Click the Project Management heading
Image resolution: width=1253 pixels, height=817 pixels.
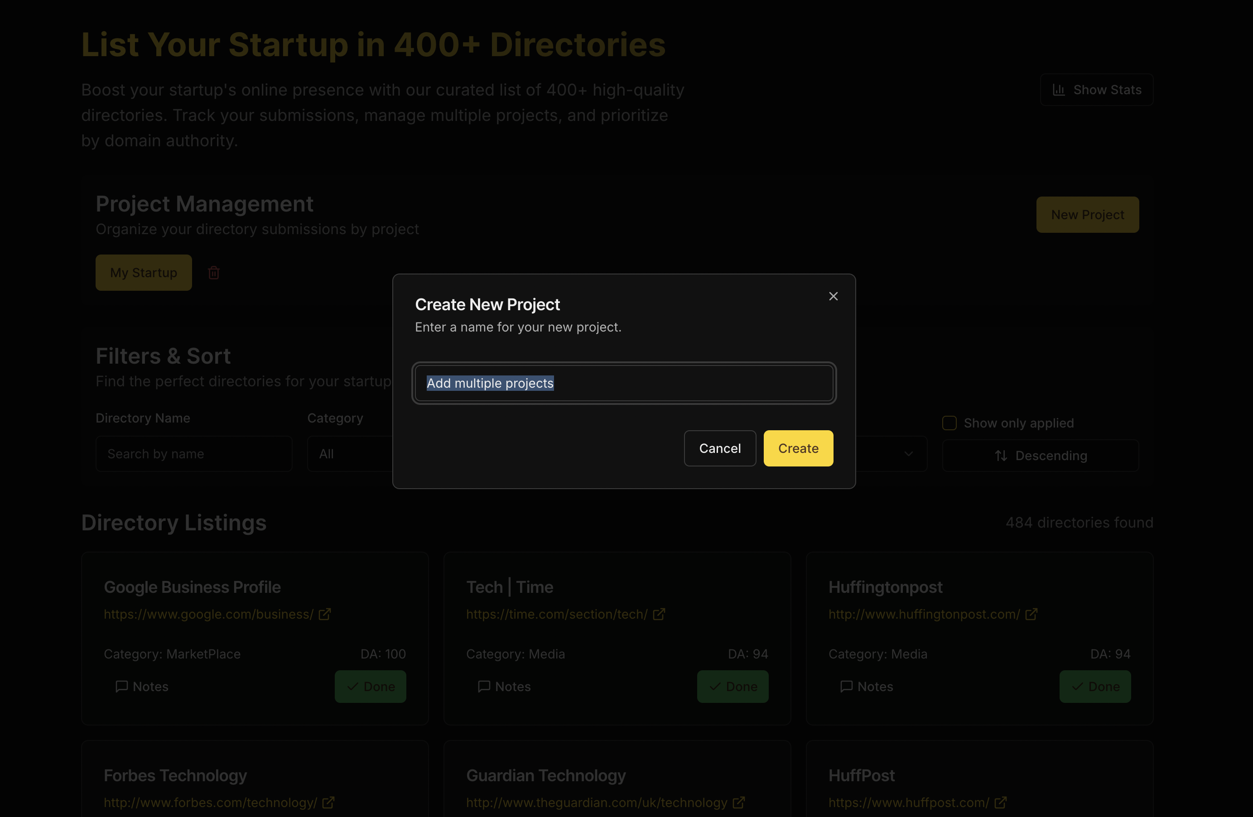pyautogui.click(x=204, y=204)
